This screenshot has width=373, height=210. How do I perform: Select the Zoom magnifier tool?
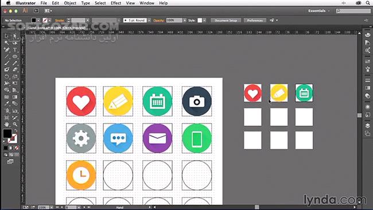click(15, 125)
